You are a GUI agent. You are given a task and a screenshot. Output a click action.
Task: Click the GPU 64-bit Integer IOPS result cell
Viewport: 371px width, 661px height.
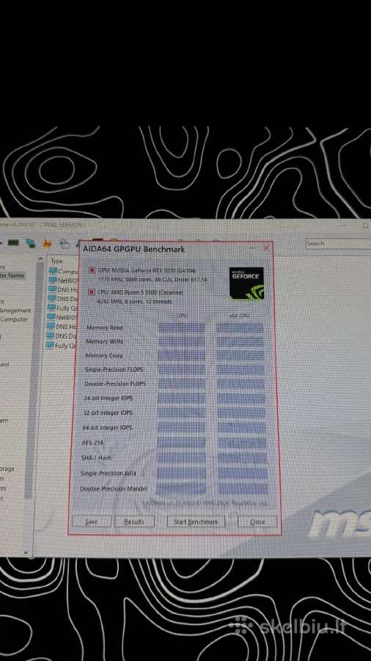click(181, 427)
